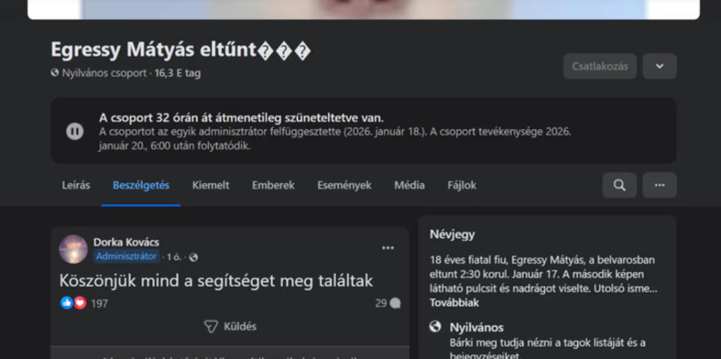The height and width of the screenshot is (359, 721).
Task: Click the search magnifier icon in group tabs
Action: [619, 185]
